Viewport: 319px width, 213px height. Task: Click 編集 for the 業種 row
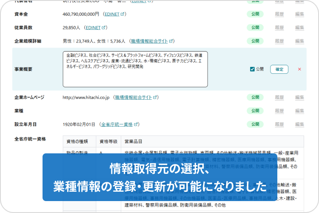pos(299,111)
